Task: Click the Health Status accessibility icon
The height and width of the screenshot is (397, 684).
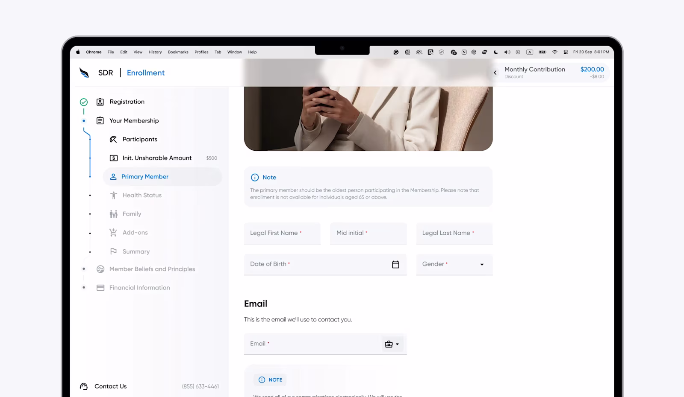Action: click(x=114, y=195)
